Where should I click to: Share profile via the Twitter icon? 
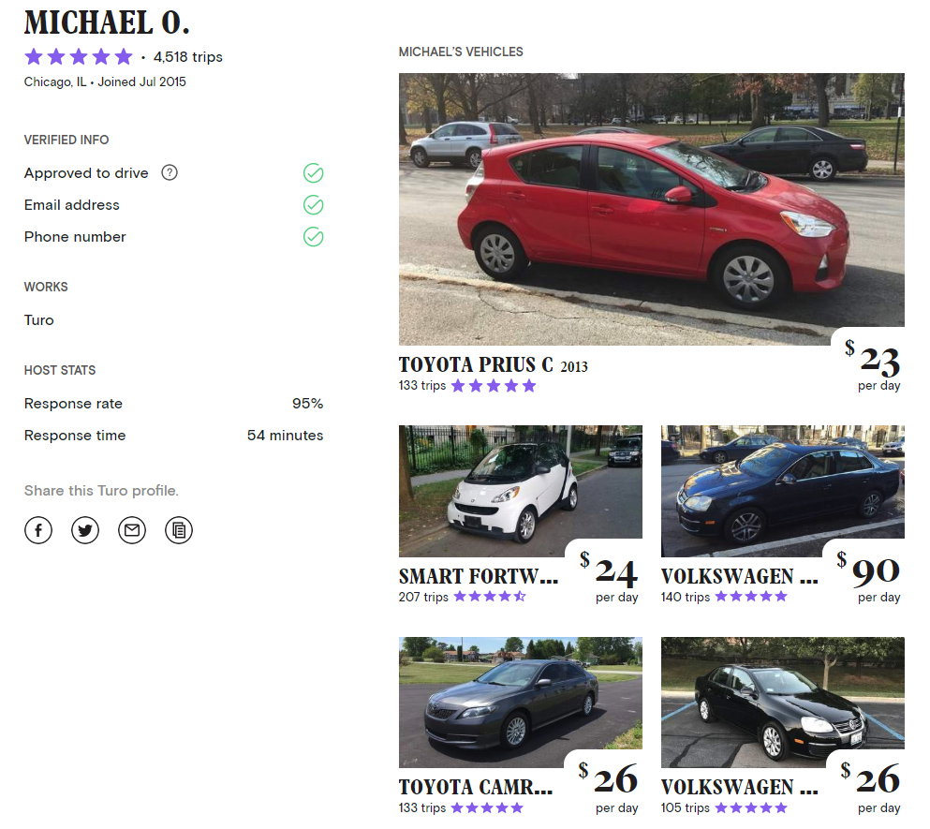[x=85, y=530]
